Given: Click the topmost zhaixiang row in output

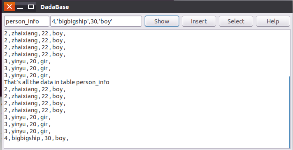Looking at the screenshot, I should tap(35, 33).
